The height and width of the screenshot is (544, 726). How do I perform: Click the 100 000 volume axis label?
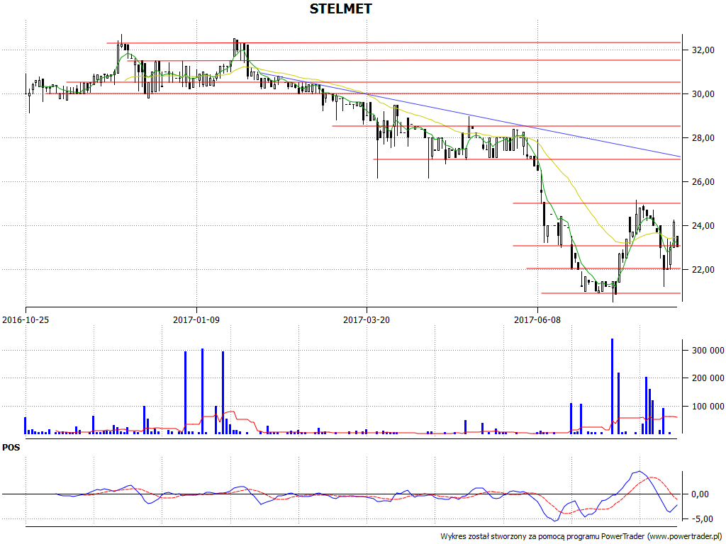708,407
